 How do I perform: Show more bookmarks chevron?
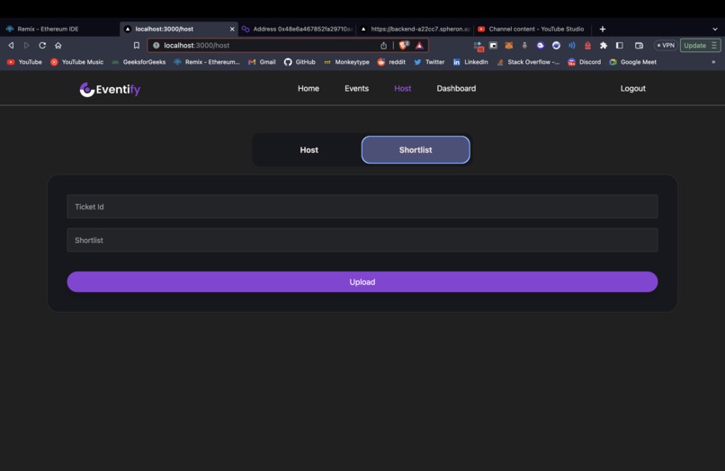tap(713, 62)
